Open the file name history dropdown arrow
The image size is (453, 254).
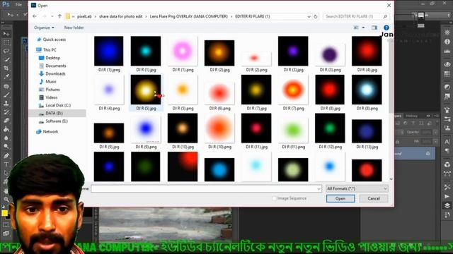click(319, 189)
